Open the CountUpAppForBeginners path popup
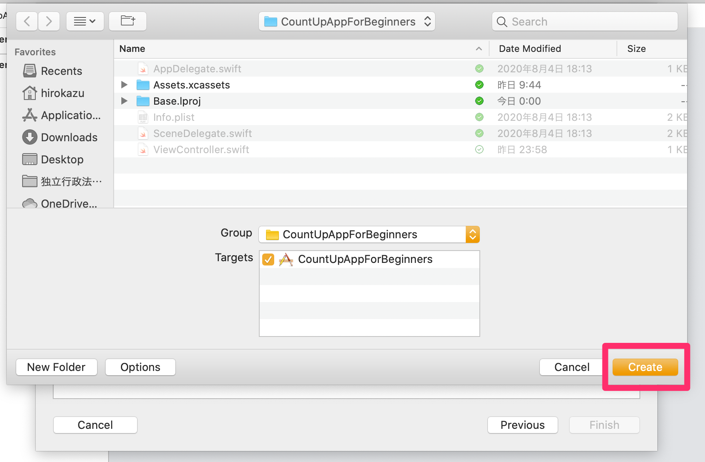The image size is (705, 462). [x=347, y=21]
